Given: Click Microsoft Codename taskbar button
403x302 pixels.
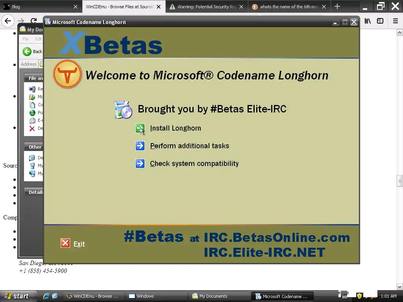Looking at the screenshot, I should (x=282, y=296).
